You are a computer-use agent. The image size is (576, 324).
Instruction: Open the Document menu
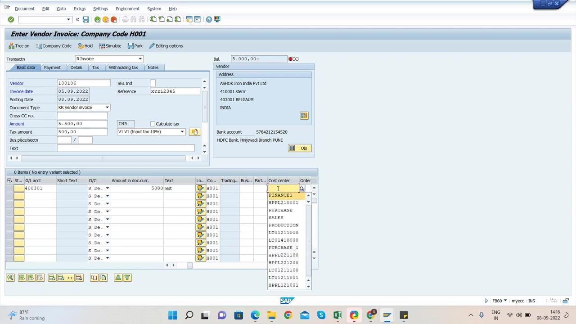tap(24, 9)
